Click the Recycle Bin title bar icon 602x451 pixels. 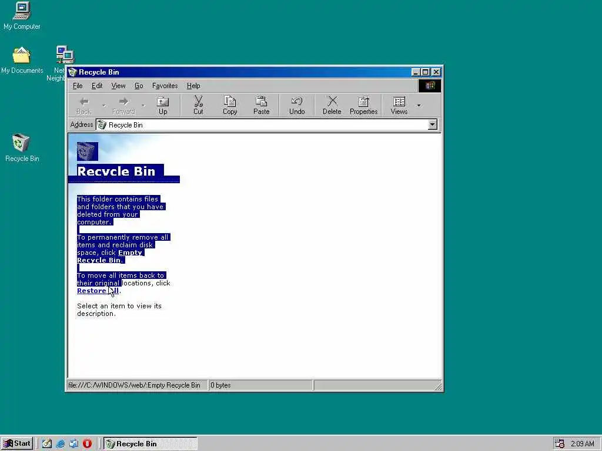[x=72, y=72]
